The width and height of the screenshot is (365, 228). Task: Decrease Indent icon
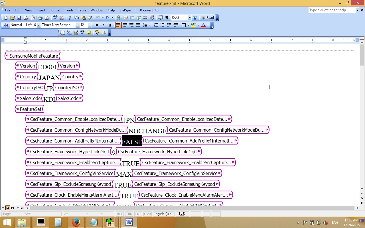pos(169,25)
